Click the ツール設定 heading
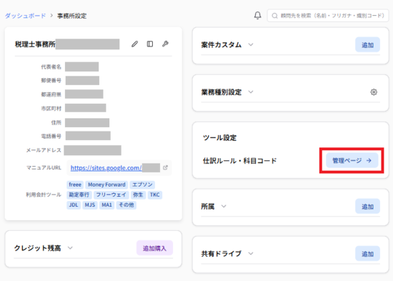This screenshot has width=393, height=281. (219, 138)
